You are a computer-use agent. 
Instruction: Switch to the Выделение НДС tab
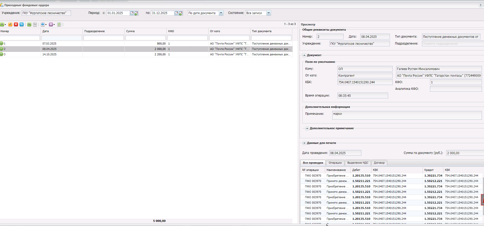tap(358, 163)
